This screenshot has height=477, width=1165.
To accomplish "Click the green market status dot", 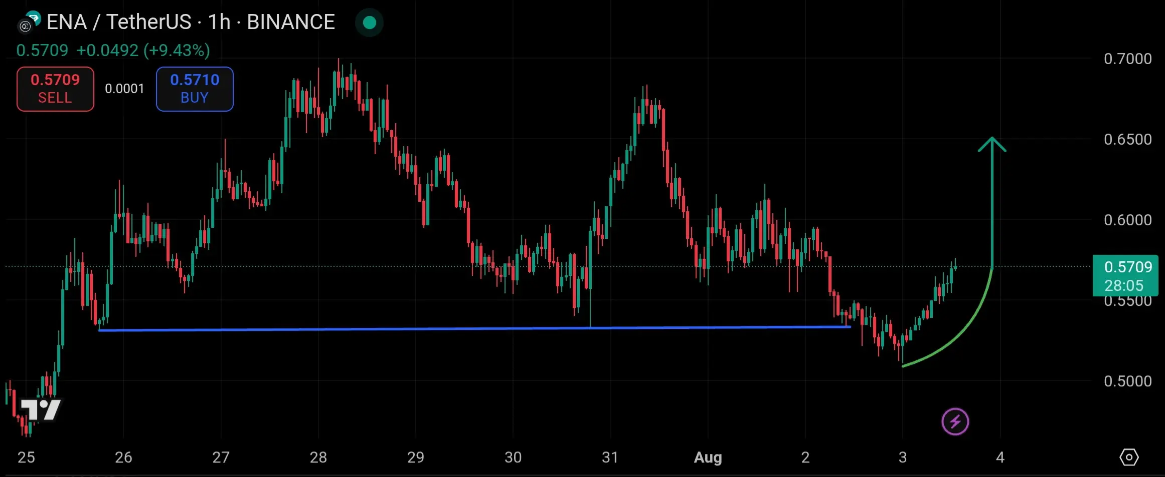I will (370, 23).
